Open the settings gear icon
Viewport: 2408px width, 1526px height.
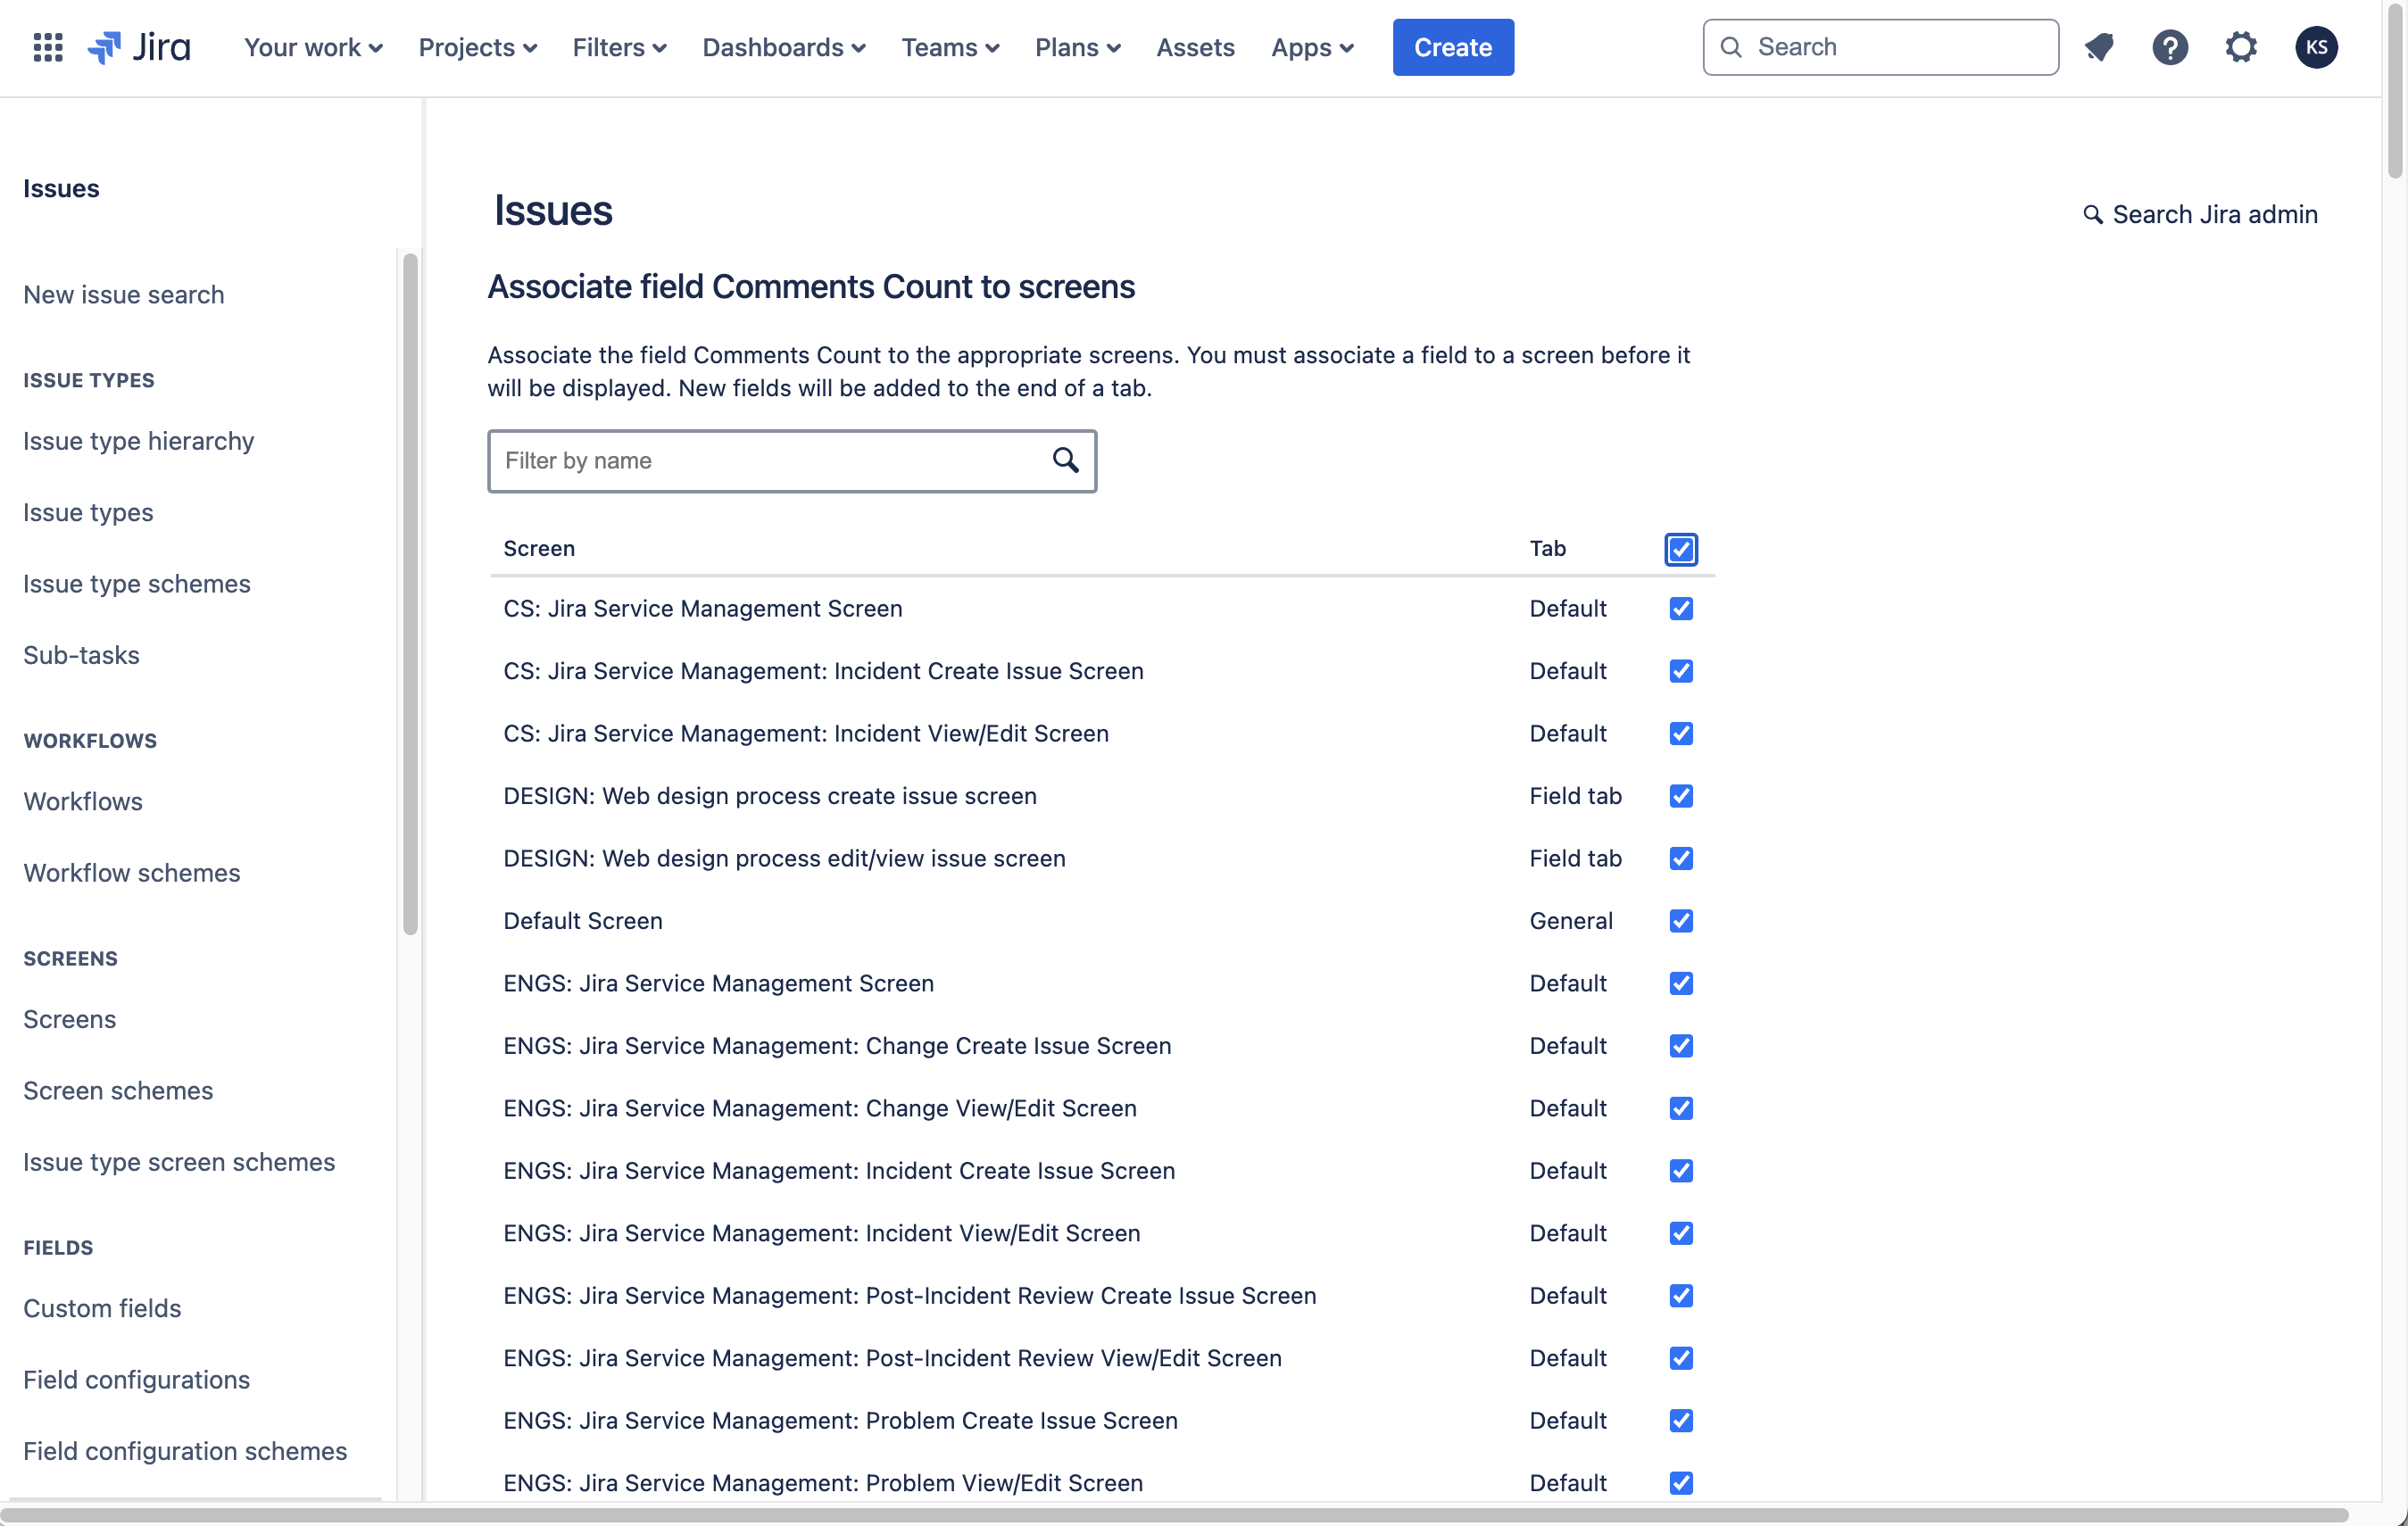point(2241,47)
